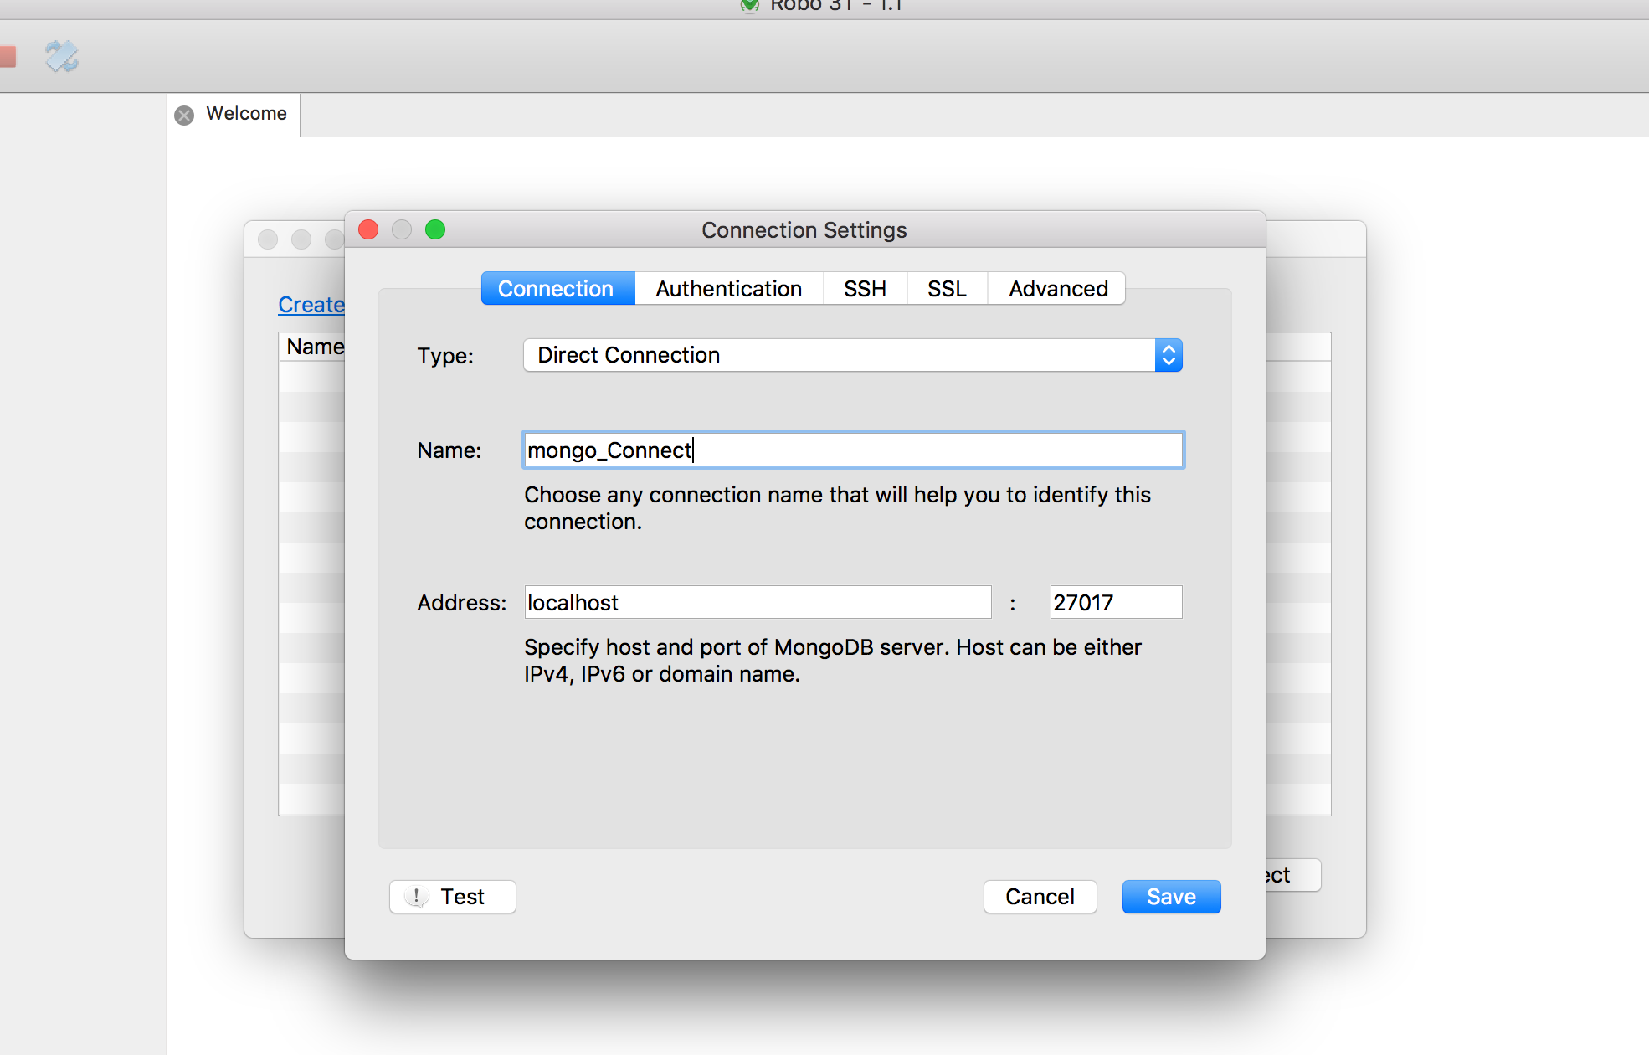
Task: Expand the Type dropdown arrow
Action: 1169,355
